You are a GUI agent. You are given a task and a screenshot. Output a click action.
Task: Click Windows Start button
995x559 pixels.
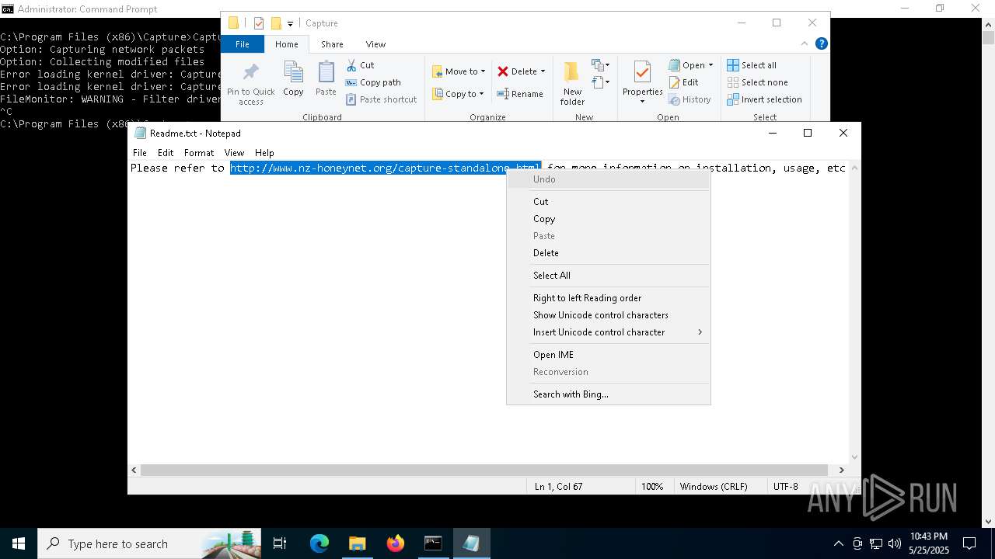[x=19, y=543]
